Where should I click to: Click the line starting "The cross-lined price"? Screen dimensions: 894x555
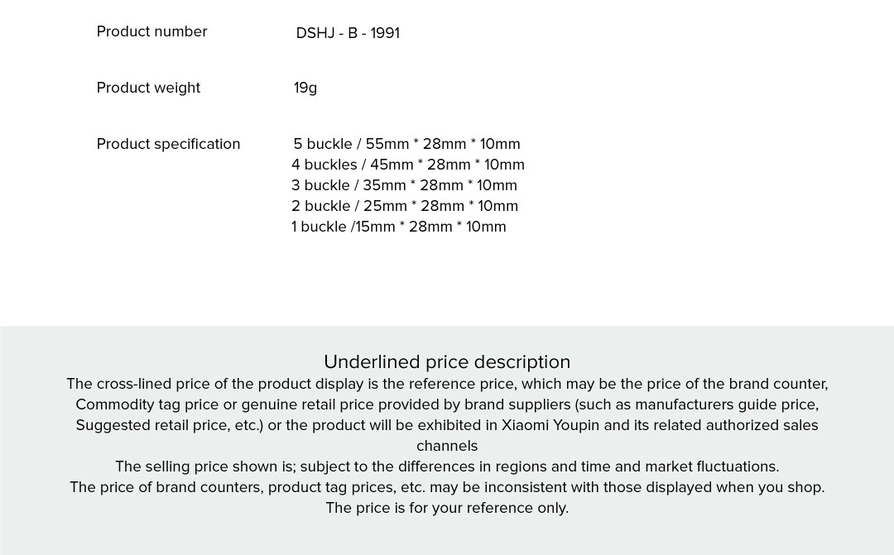[x=447, y=384]
